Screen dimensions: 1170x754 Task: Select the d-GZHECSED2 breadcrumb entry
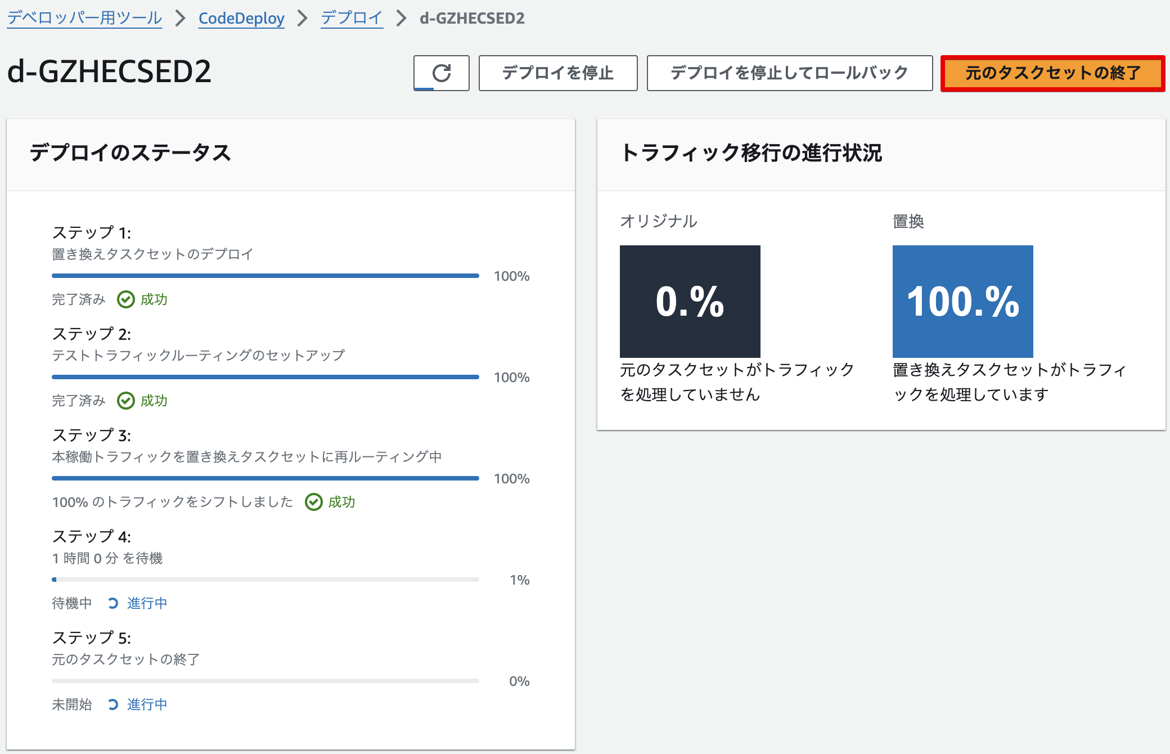coord(471,17)
